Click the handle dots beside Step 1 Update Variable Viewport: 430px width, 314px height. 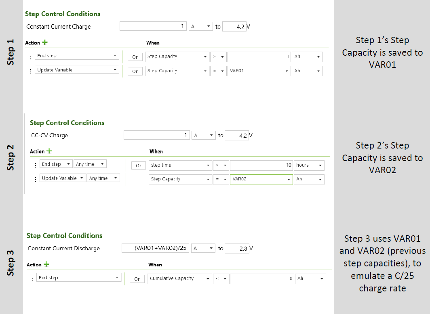tap(30, 71)
